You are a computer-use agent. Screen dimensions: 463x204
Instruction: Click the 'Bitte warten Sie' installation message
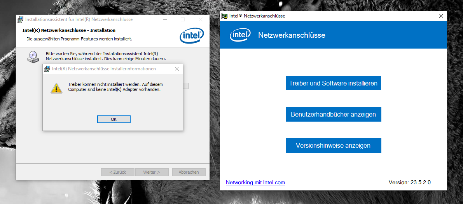click(x=106, y=56)
